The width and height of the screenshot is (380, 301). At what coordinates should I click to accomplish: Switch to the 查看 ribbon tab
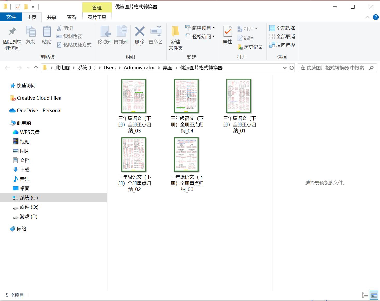(71, 17)
